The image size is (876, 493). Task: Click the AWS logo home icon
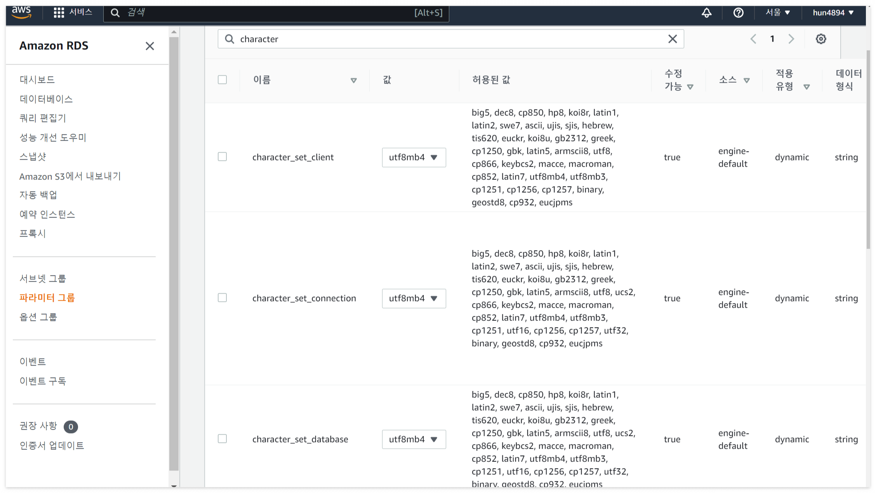point(21,12)
